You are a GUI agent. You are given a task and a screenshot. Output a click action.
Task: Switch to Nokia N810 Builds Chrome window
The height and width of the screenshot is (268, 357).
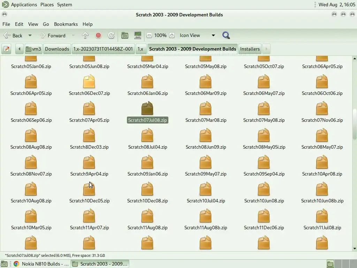41,264
